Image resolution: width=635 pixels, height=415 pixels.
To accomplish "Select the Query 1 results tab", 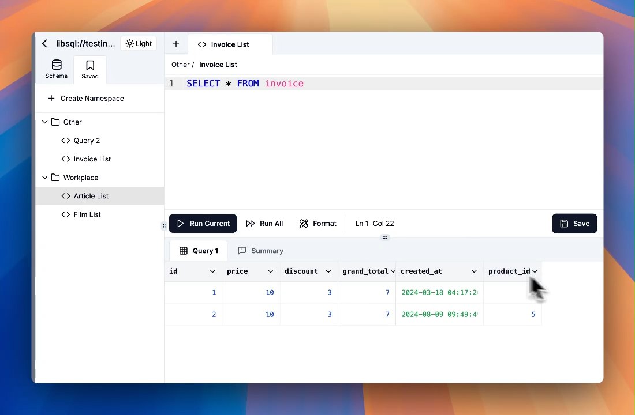I will click(199, 251).
